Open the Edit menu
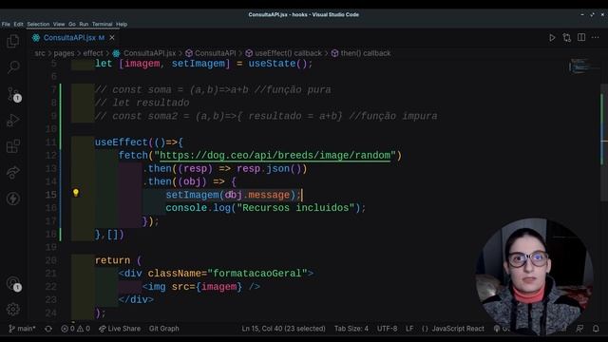Image resolution: width=608 pixels, height=342 pixels. (x=18, y=24)
